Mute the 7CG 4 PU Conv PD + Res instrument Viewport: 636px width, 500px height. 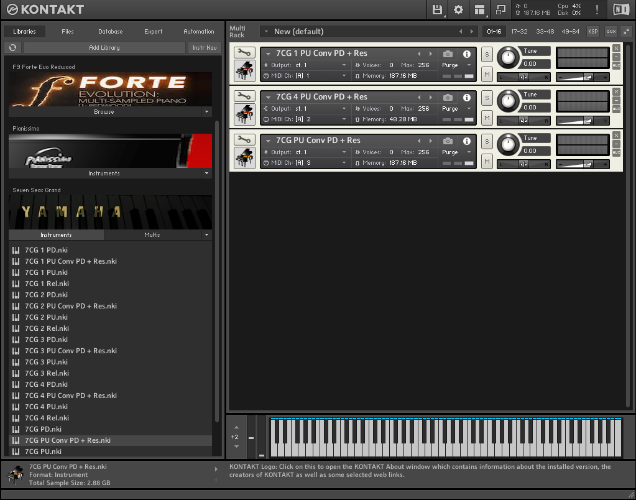pyautogui.click(x=487, y=118)
